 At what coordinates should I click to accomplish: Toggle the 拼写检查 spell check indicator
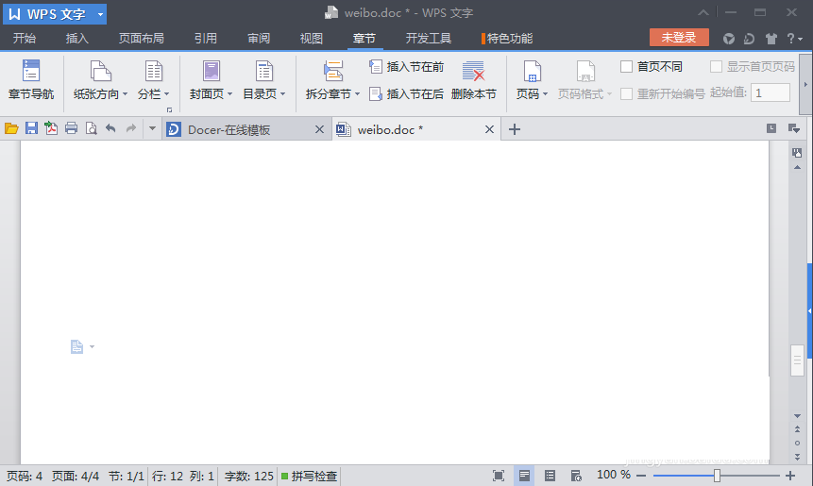pos(309,476)
